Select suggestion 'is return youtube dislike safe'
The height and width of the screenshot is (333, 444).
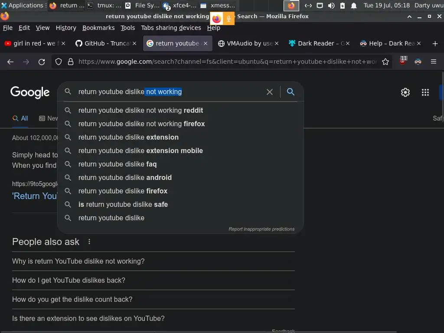180,205
